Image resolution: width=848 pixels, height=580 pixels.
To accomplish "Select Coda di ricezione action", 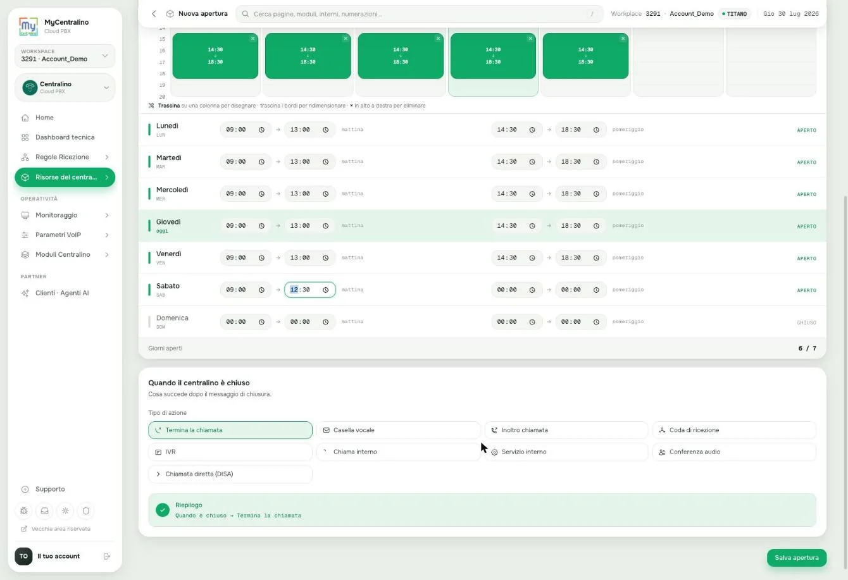I will coord(734,430).
